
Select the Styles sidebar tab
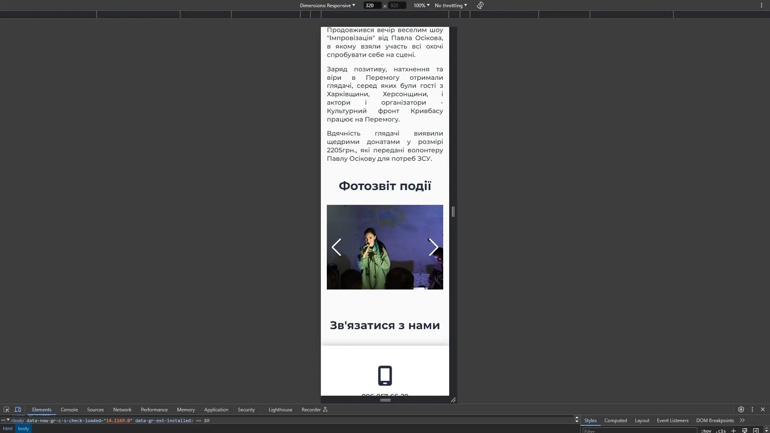coord(590,420)
